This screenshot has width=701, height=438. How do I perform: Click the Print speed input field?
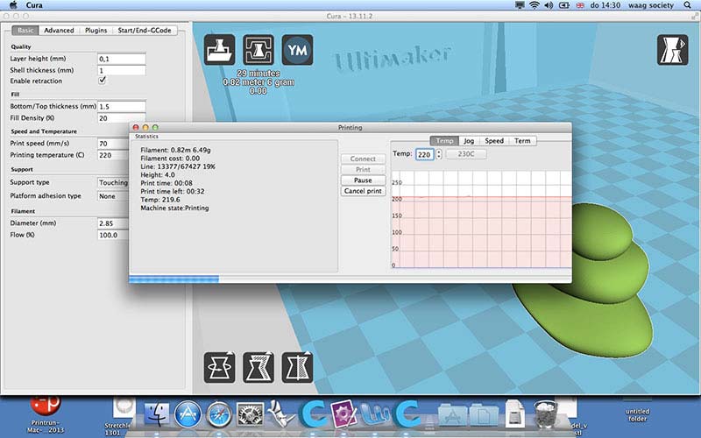(114, 144)
